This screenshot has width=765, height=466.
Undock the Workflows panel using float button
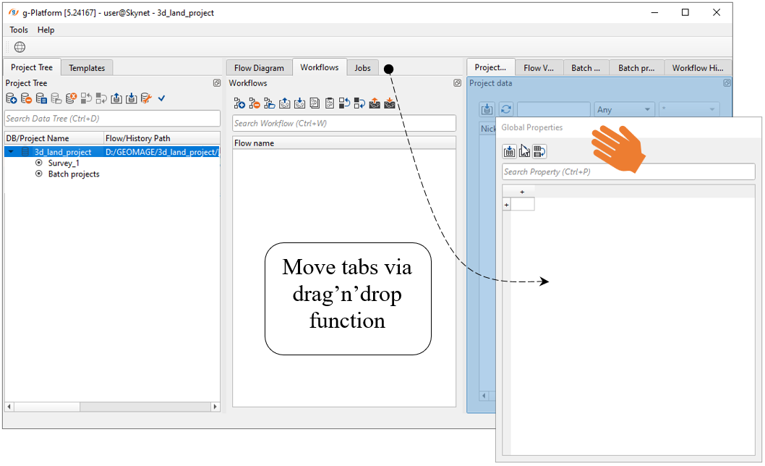(x=457, y=83)
